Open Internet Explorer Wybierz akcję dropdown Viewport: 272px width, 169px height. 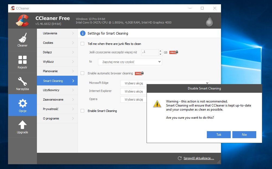click(134, 91)
